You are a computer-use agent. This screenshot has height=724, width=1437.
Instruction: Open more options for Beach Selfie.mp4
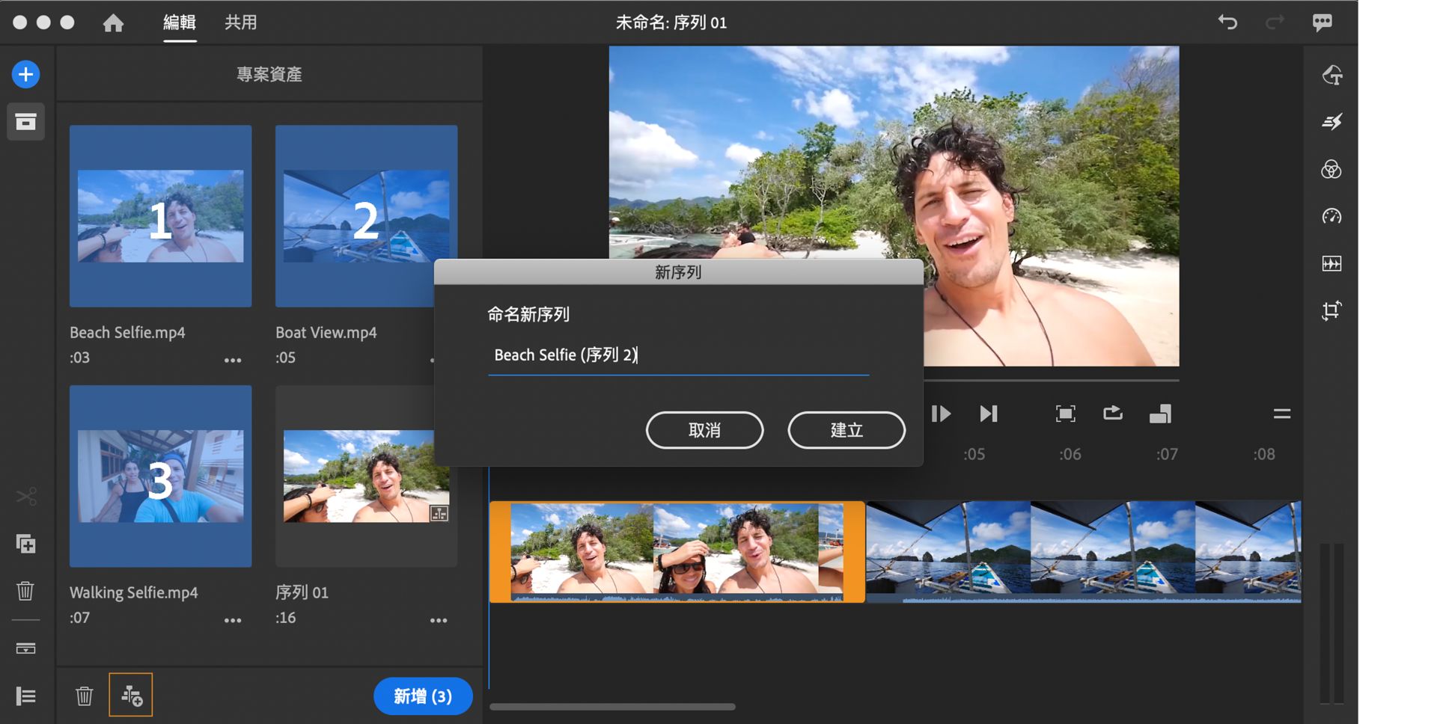coord(233,360)
